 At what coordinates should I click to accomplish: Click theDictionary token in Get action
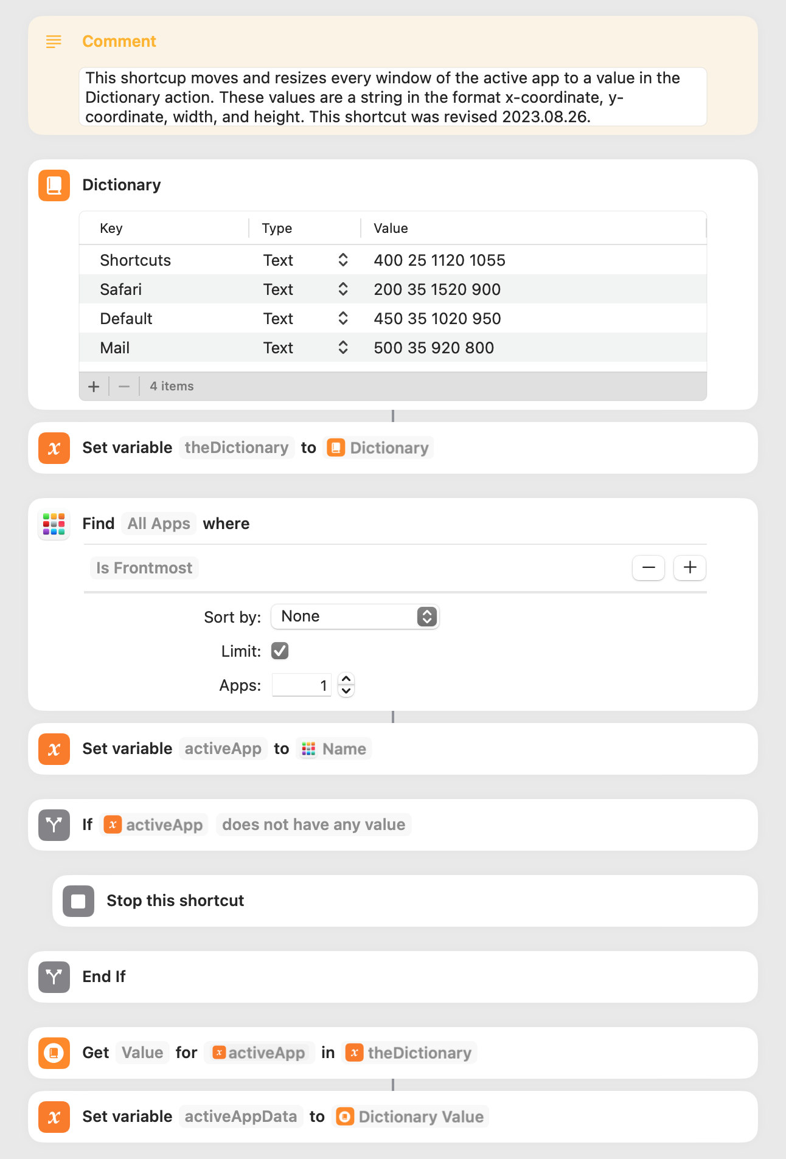(x=409, y=1053)
